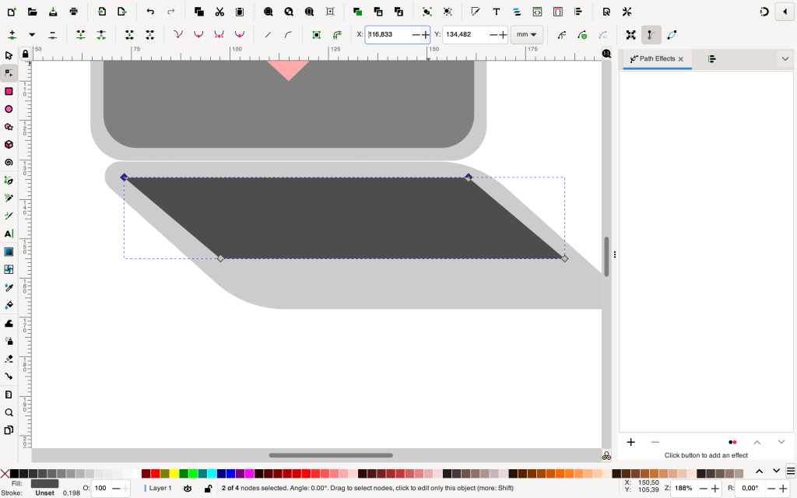797x498 pixels.
Task: Open the Text and Font dialog icon
Action: [496, 12]
